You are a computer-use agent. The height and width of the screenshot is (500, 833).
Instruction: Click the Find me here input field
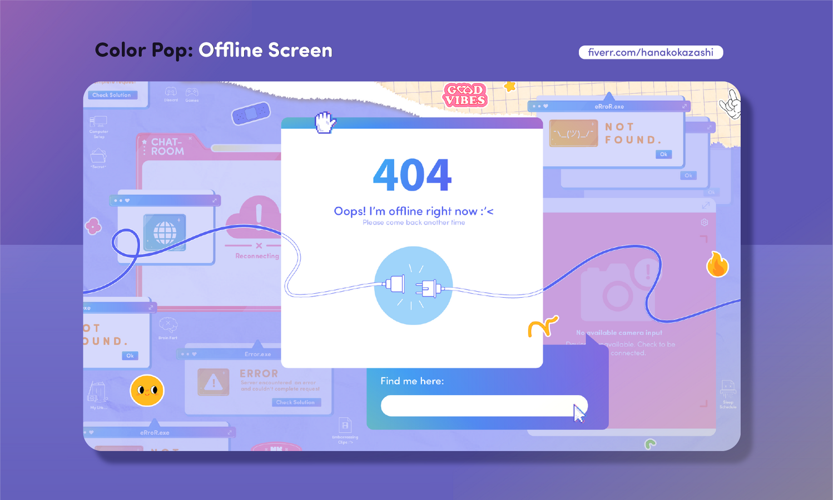pyautogui.click(x=478, y=406)
